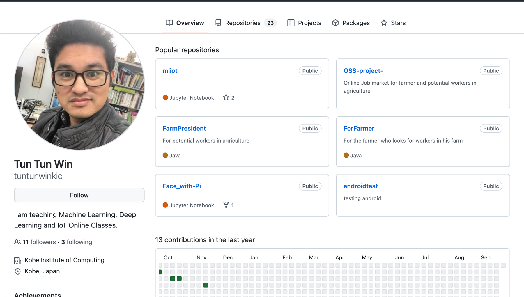Viewport: 524px width, 297px height.
Task: Open the ForFarmer repository link
Action: [359, 128]
